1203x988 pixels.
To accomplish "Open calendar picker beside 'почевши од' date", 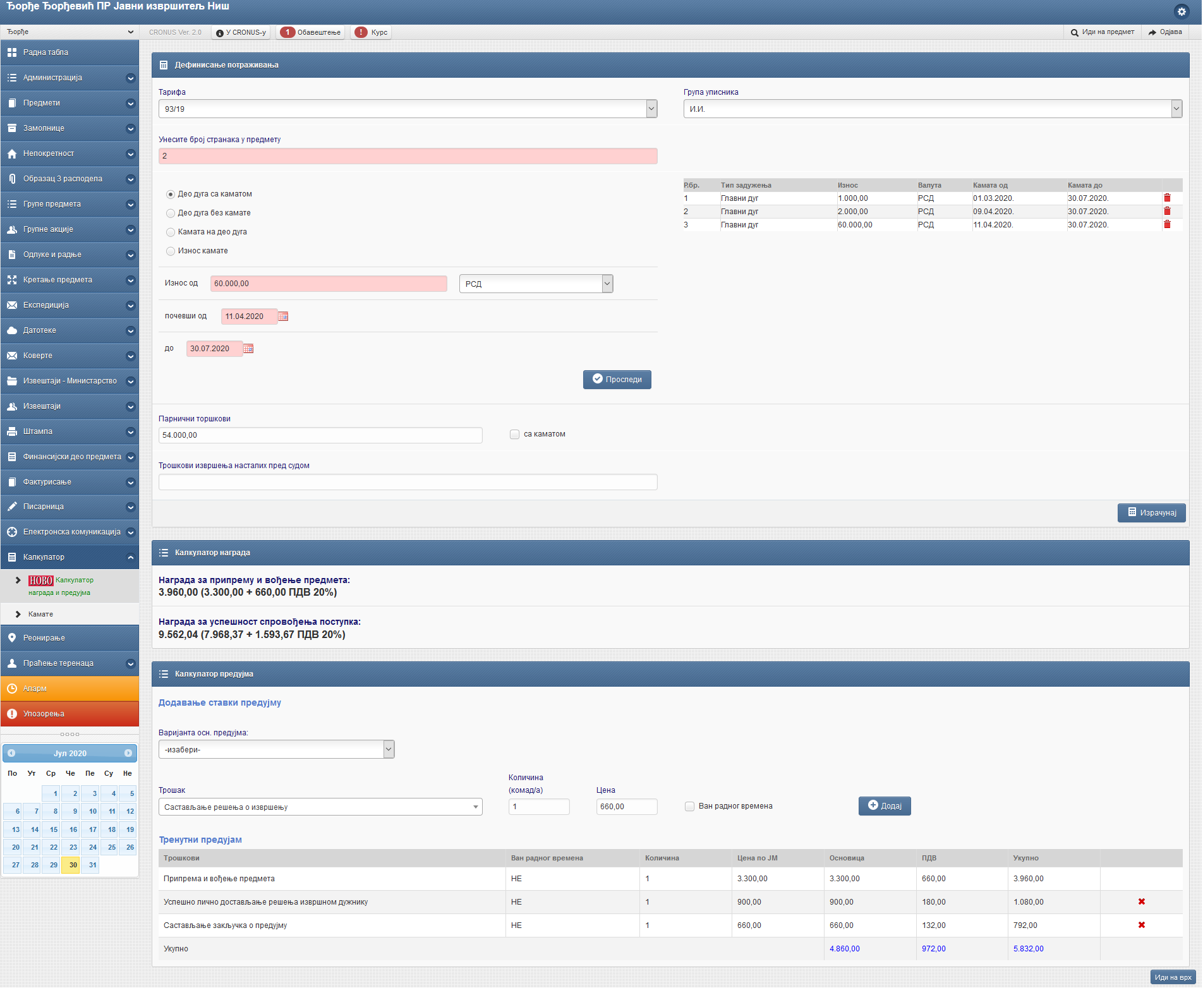I will (x=283, y=316).
